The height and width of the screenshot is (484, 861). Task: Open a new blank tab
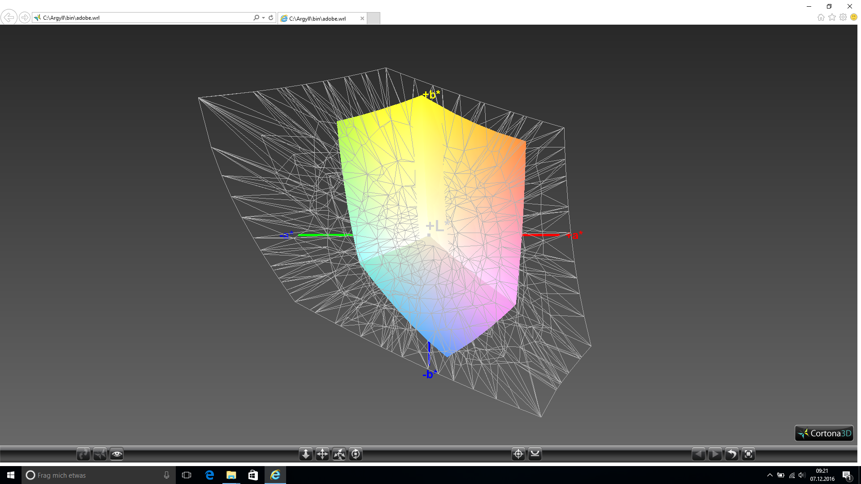click(374, 18)
